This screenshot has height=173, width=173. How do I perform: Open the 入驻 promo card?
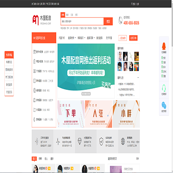[99, 114]
